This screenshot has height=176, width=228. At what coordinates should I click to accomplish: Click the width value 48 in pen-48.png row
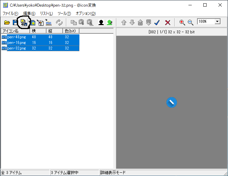[x=34, y=37]
